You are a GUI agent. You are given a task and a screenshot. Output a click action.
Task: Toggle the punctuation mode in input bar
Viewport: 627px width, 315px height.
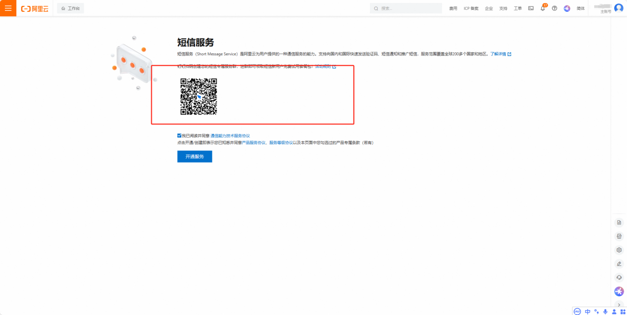coord(597,312)
